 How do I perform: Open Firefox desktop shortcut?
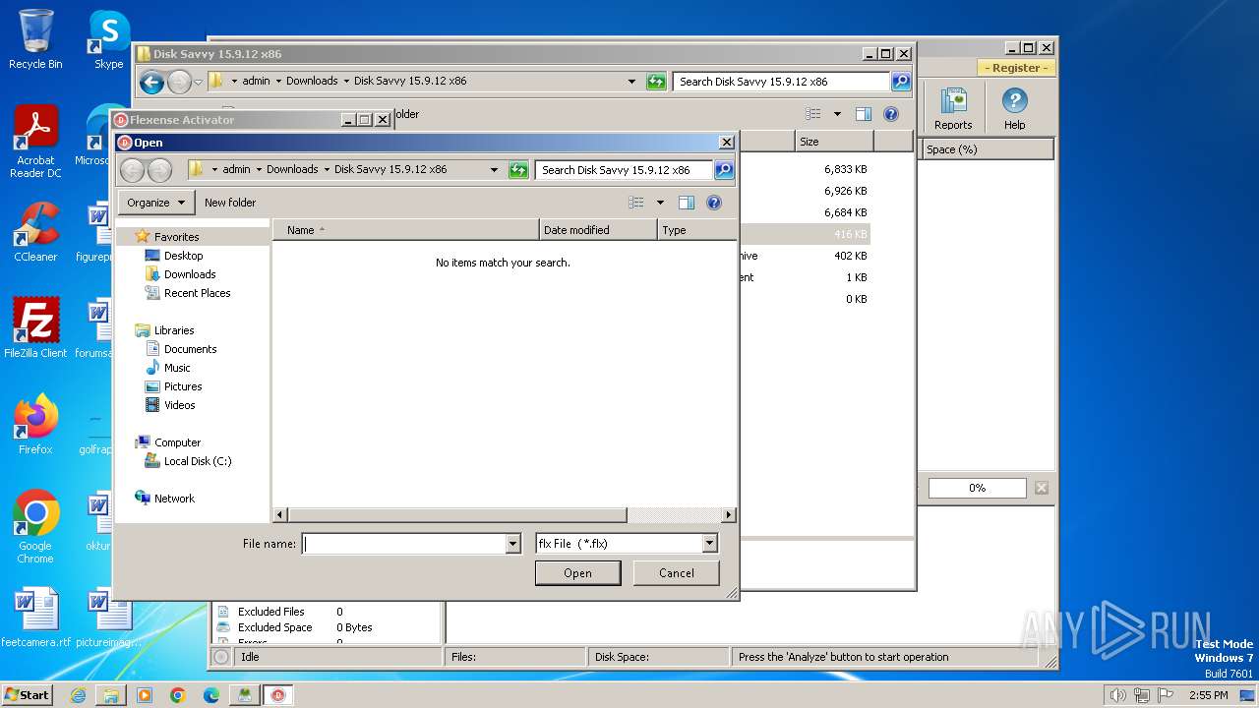(x=35, y=425)
